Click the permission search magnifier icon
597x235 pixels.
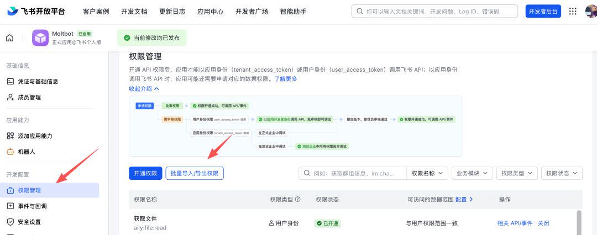tap(307, 173)
